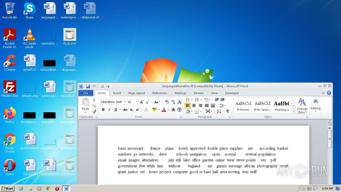Open the Bullets list dropdown arrow
This screenshot has height=192, width=341.
click(192, 100)
